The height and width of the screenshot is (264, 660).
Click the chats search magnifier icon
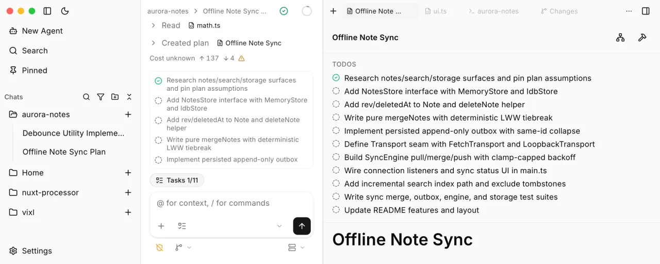tap(87, 97)
